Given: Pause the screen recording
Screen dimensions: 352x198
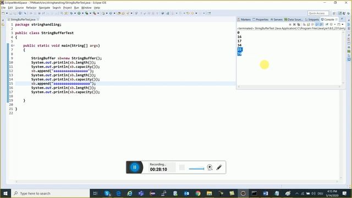Looking at the screenshot, I should coord(135,167).
